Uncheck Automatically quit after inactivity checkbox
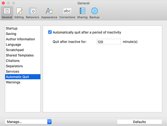Screen dimensions: 167x126 pos(50,32)
